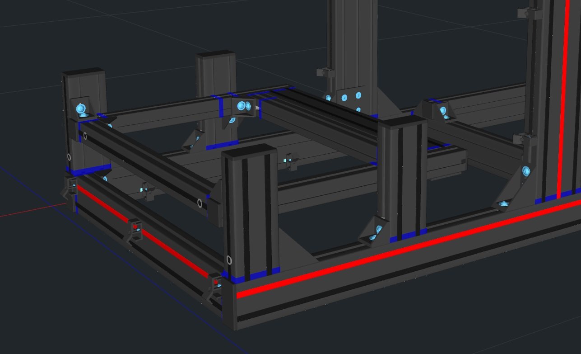581x354 pixels.
Task: Select the blue band at the far-left post base
Action: click(x=88, y=170)
